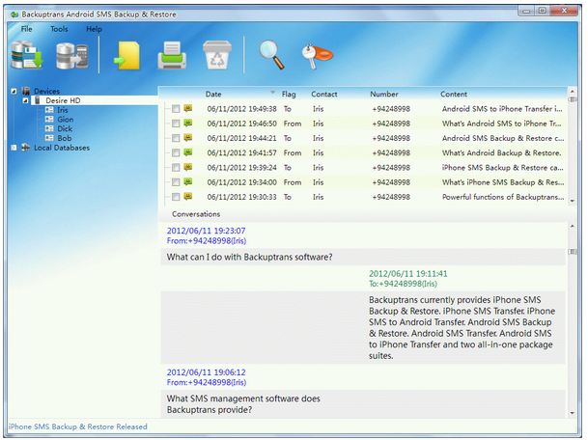This screenshot has height=440, width=588.
Task: Click the magnifying glass Search icon
Action: 272,55
